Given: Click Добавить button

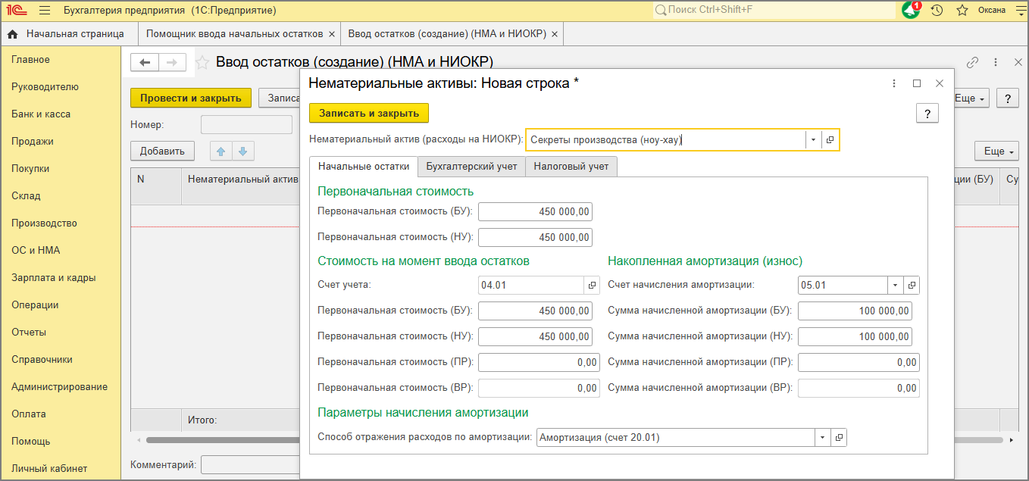Looking at the screenshot, I should pyautogui.click(x=162, y=151).
